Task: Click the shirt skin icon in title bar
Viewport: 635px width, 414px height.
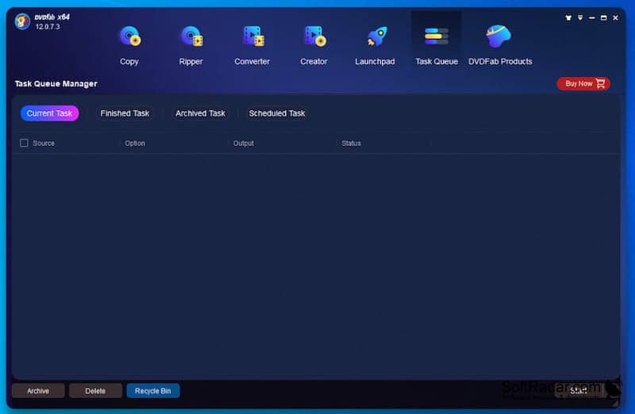Action: pos(568,17)
